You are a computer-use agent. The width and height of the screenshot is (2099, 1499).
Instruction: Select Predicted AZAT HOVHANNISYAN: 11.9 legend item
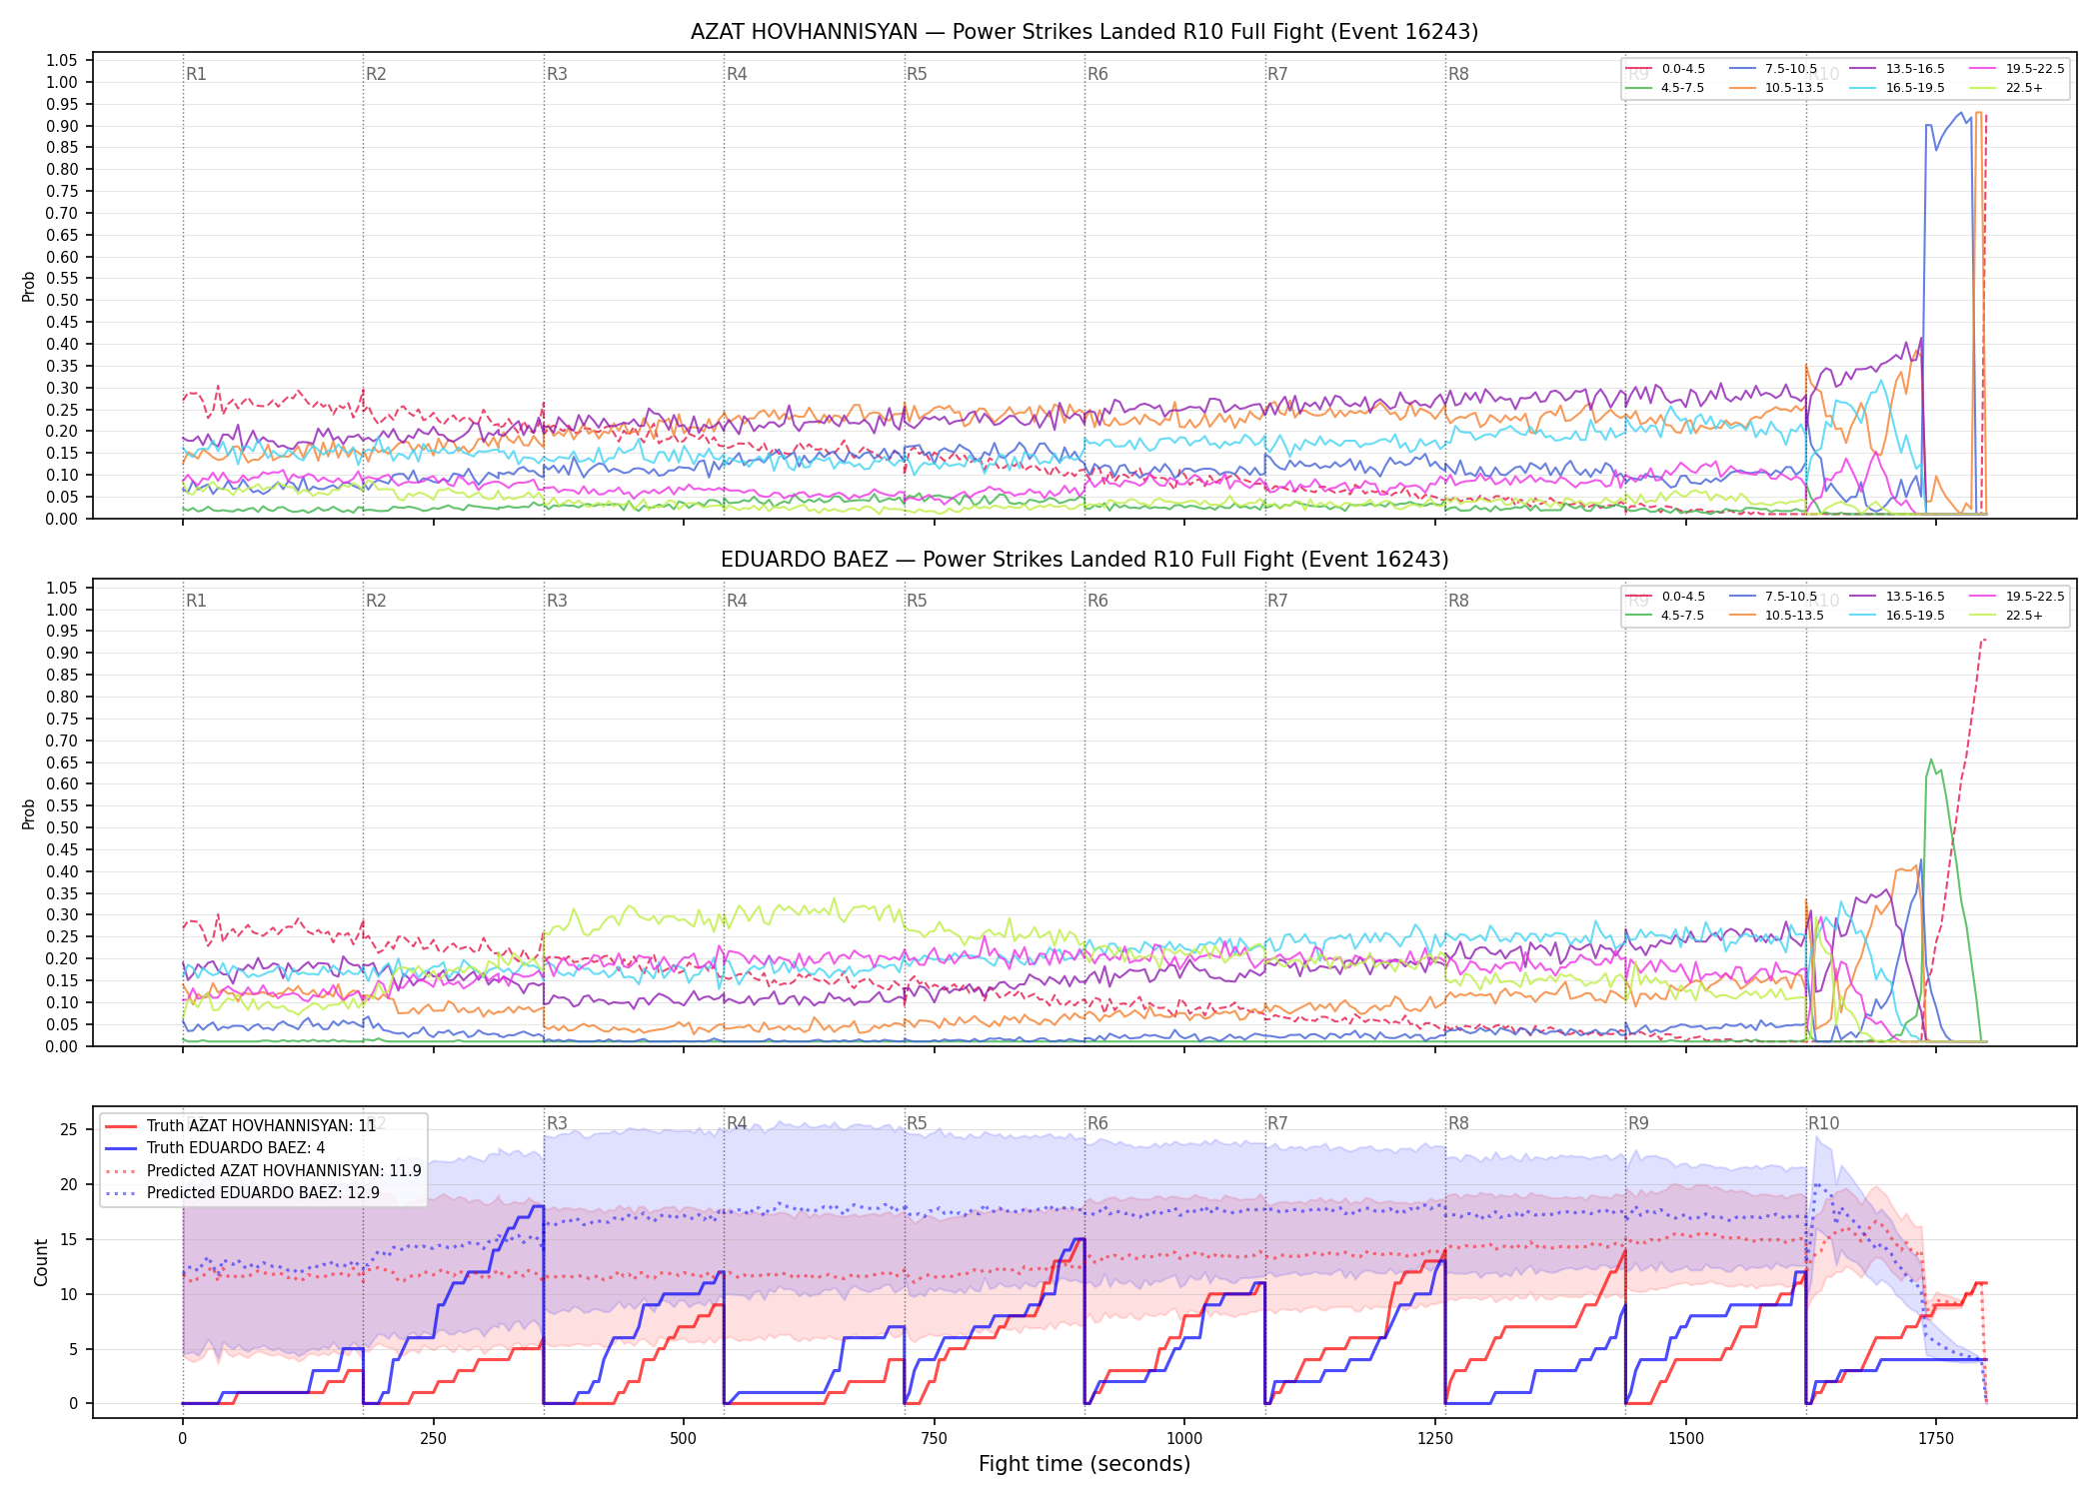click(263, 1170)
